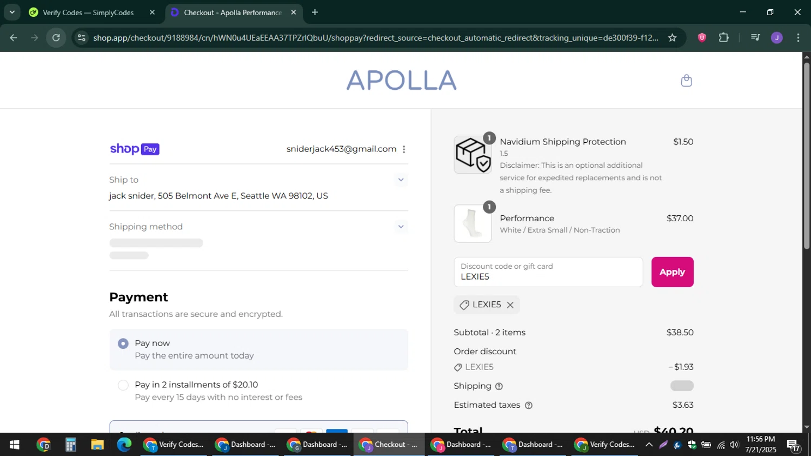Open the volume speaker tray icon
811x456 pixels.
point(734,445)
